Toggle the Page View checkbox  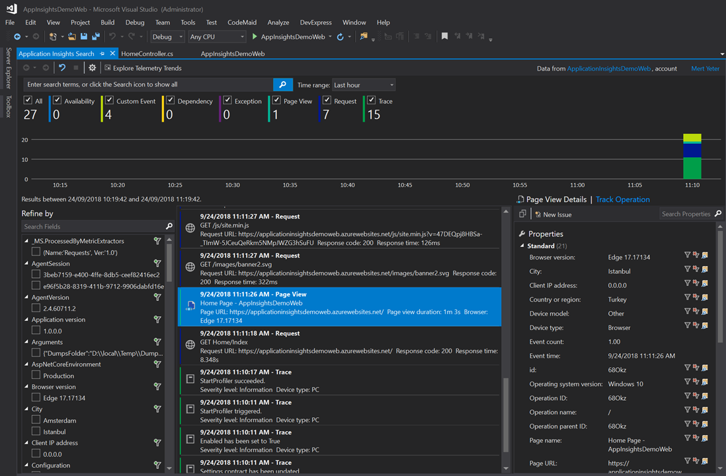[276, 100]
